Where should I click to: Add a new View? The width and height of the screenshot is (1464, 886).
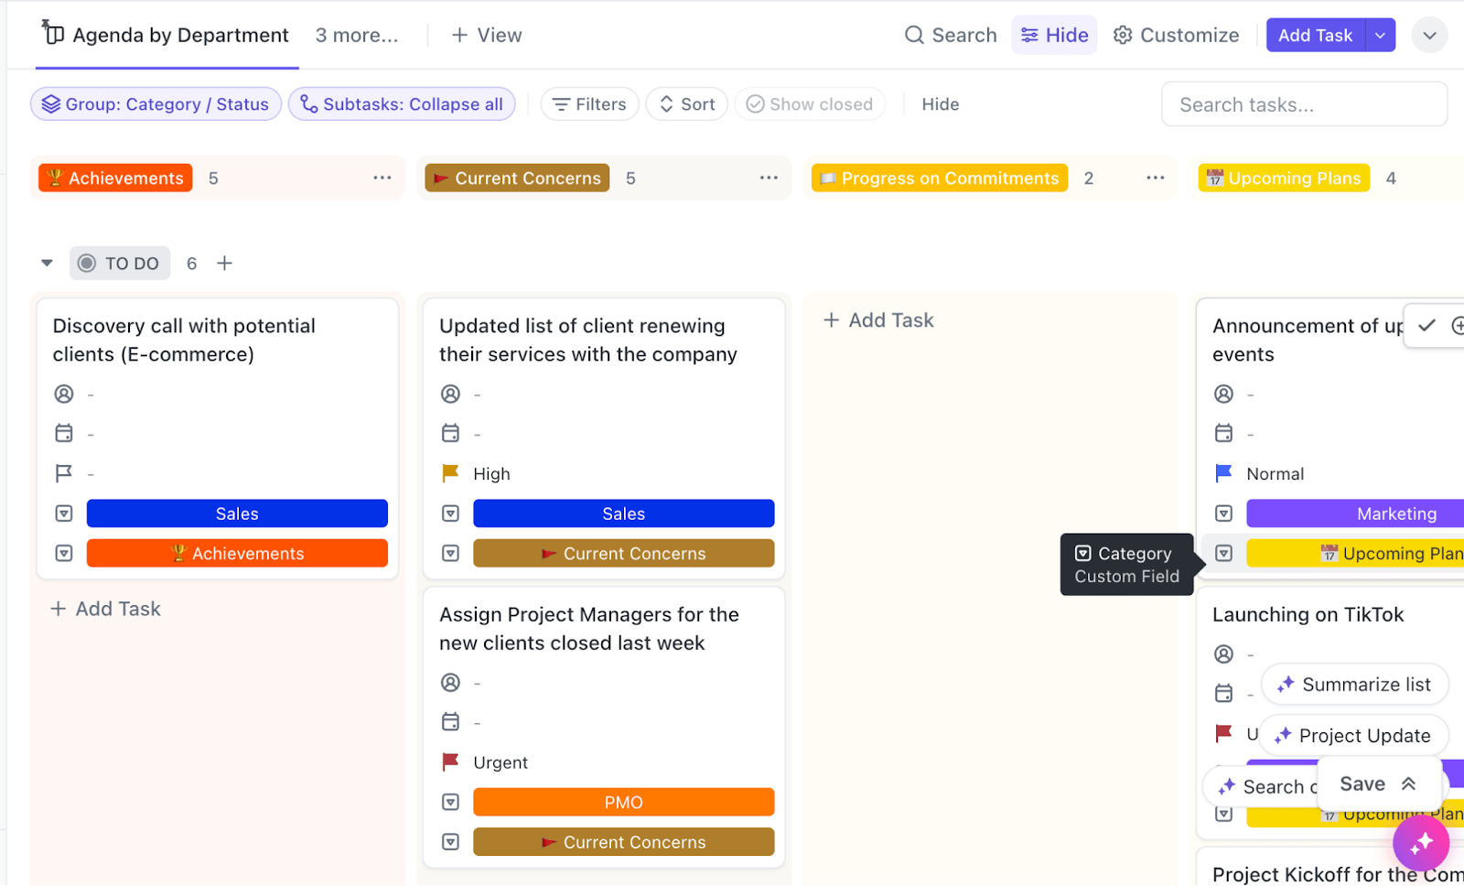pos(487,35)
